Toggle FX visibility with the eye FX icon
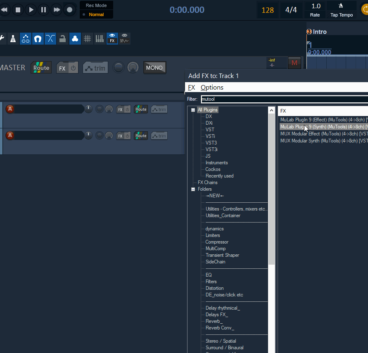Image resolution: width=368 pixels, height=353 pixels. [x=112, y=39]
